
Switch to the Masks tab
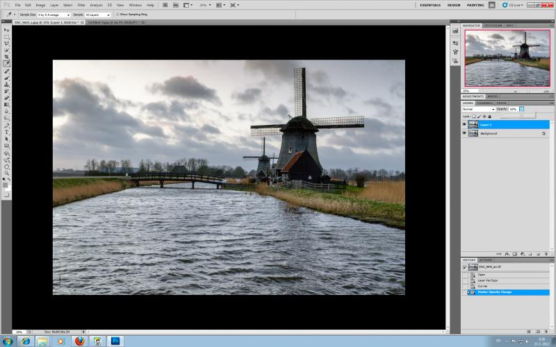(493, 96)
